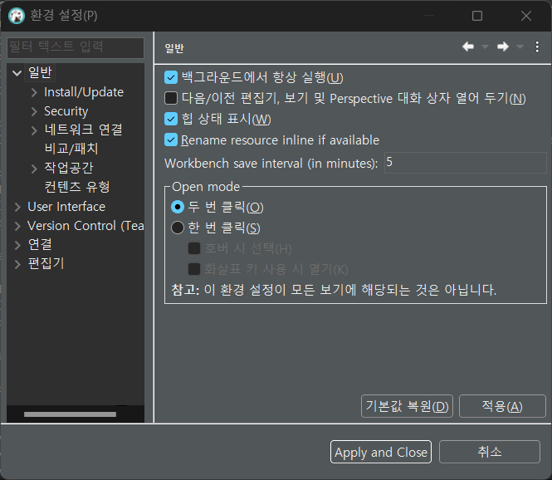Open 컨텐츠 유형 preference page
The width and height of the screenshot is (552, 480).
(77, 187)
